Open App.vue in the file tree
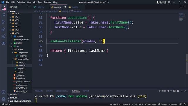The image size is (188, 106). [21, 69]
